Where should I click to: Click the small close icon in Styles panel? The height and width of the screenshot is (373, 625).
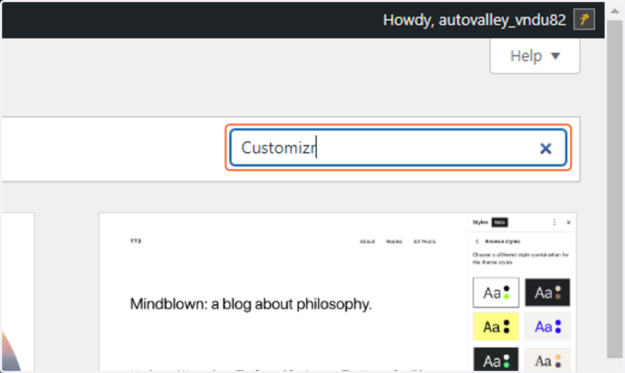pos(568,222)
